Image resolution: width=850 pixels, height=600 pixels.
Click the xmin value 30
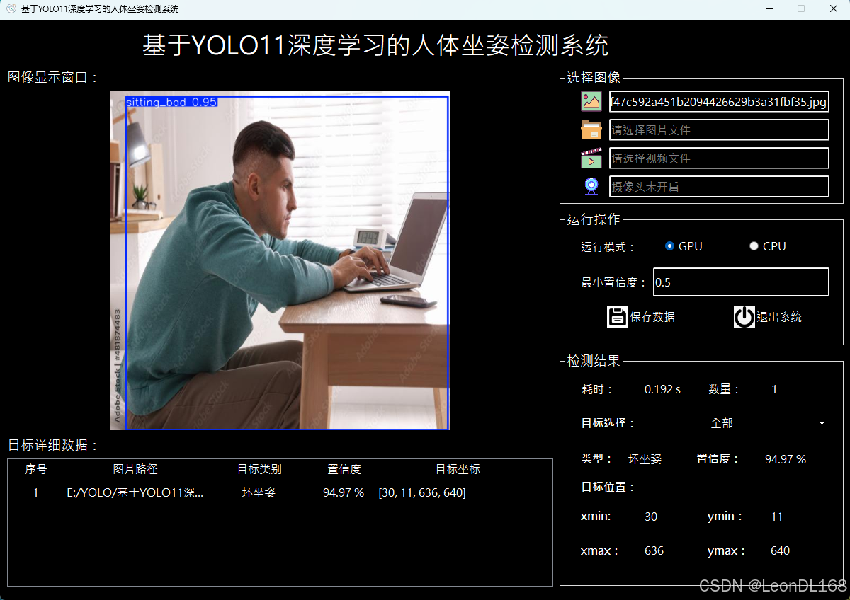[651, 517]
